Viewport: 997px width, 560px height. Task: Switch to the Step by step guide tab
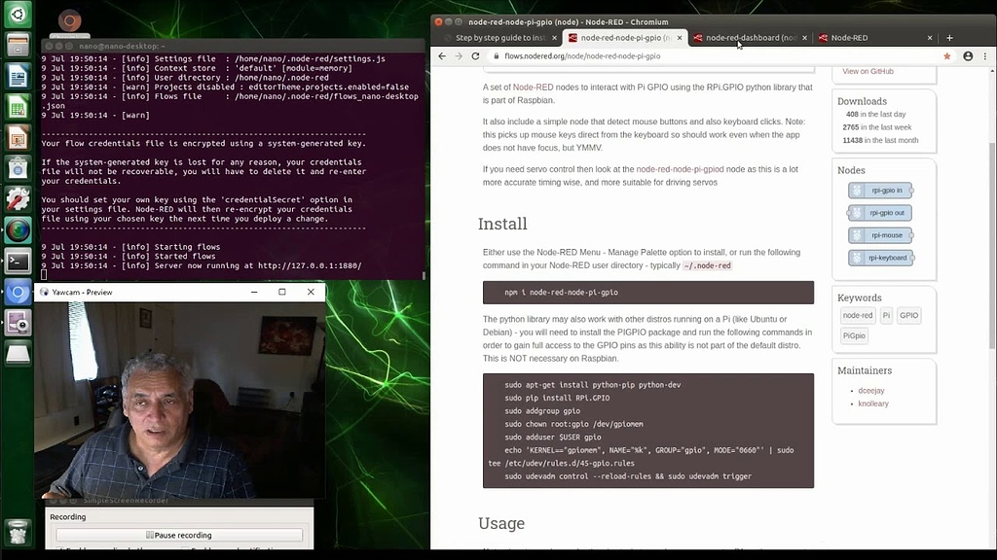coord(497,37)
